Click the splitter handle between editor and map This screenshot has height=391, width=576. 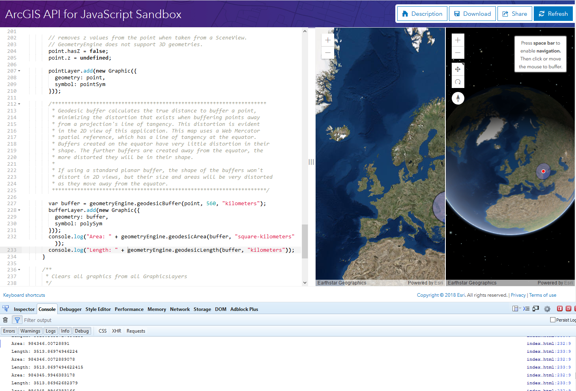coord(311,162)
